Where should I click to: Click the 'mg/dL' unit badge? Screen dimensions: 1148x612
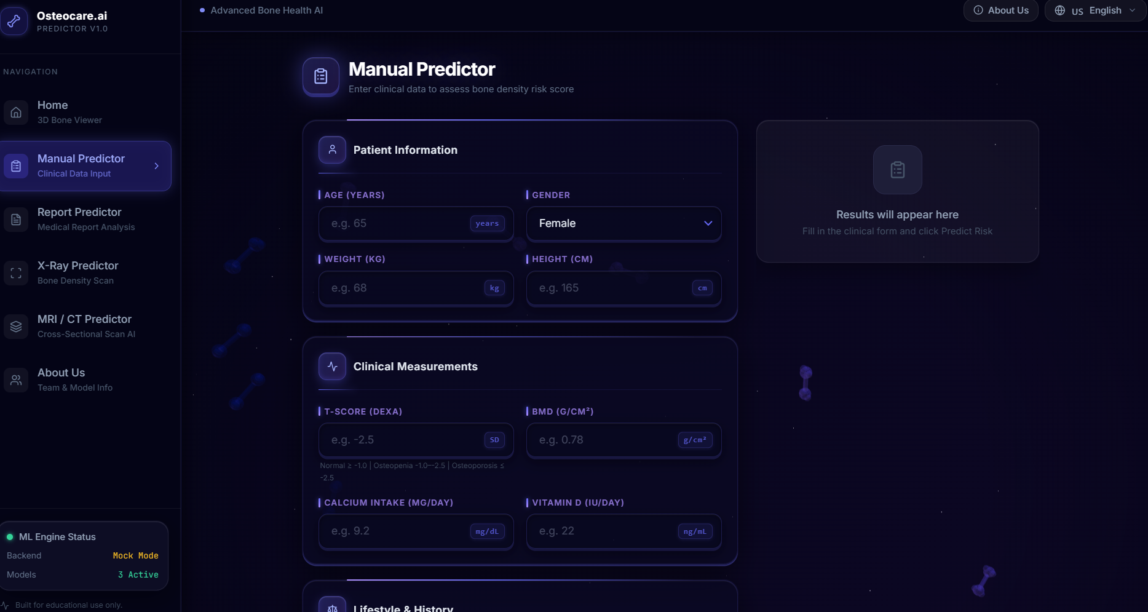[x=487, y=531]
